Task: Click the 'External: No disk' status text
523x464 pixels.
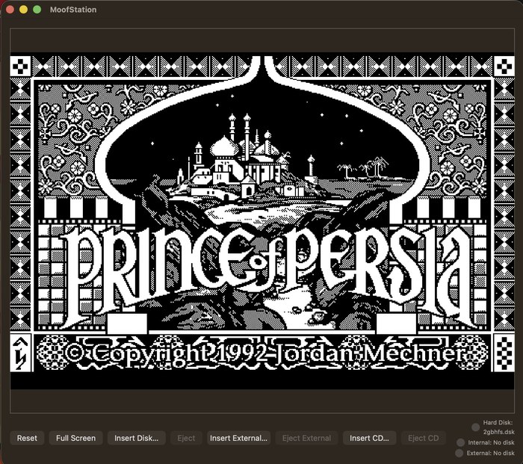Action: pyautogui.click(x=490, y=453)
